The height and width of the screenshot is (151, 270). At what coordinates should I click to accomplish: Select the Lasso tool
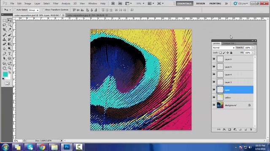4,25
